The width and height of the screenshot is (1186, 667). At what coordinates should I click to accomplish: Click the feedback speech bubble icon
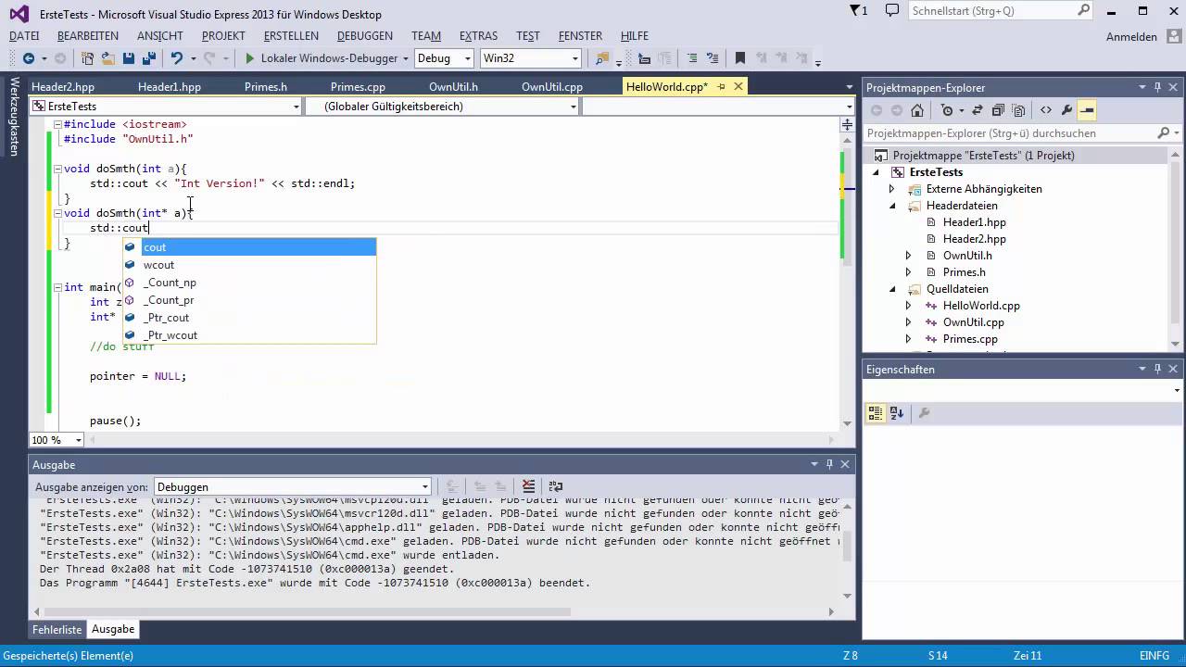[891, 11]
